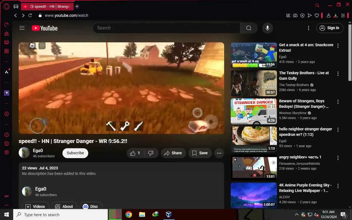This screenshot has width=352, height=220.
Task: Open Ega0 About button in description
Action: [x=64, y=207]
